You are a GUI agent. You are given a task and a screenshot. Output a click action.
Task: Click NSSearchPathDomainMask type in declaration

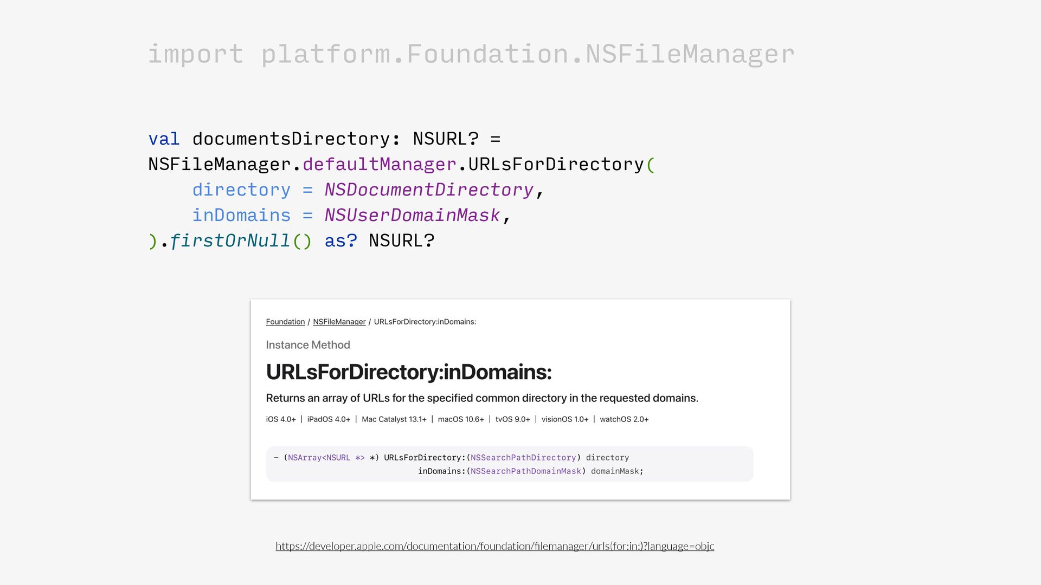click(525, 471)
